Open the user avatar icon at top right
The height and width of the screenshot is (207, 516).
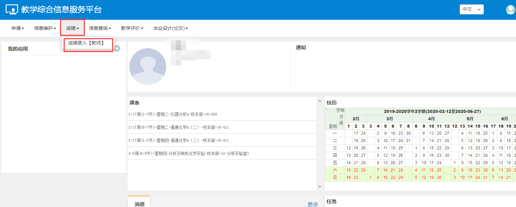510,10
